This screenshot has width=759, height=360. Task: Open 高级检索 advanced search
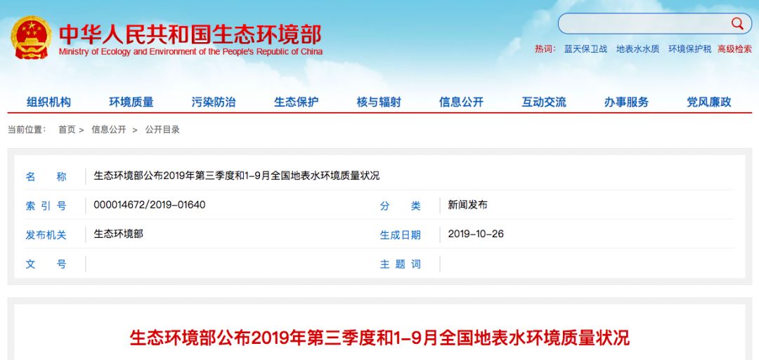(x=735, y=49)
